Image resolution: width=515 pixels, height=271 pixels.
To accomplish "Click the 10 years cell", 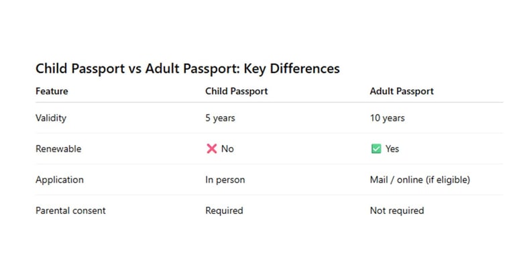I will 387,118.
